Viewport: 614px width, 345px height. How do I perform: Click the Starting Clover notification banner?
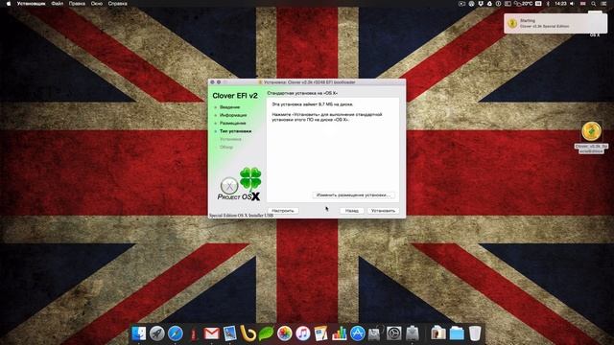point(555,23)
